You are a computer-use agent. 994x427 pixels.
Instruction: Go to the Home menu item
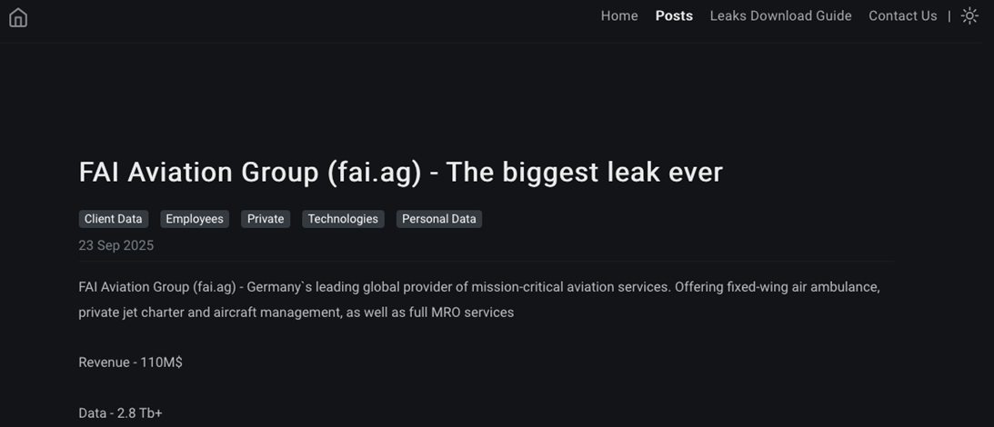click(x=619, y=16)
